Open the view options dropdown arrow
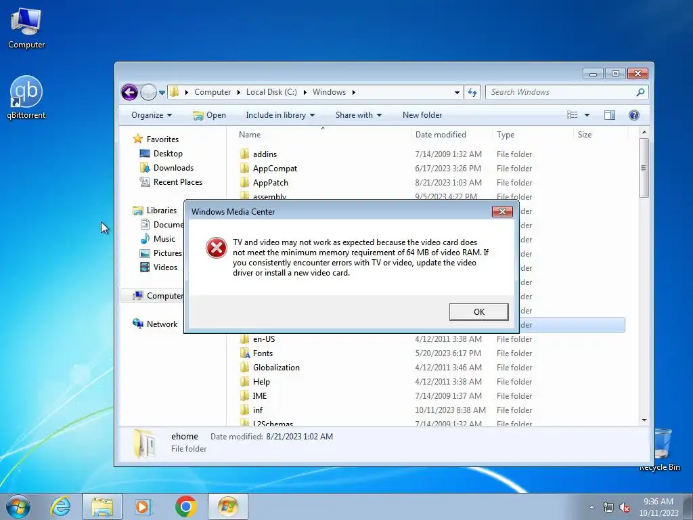Image resolution: width=693 pixels, height=520 pixels. [x=587, y=115]
